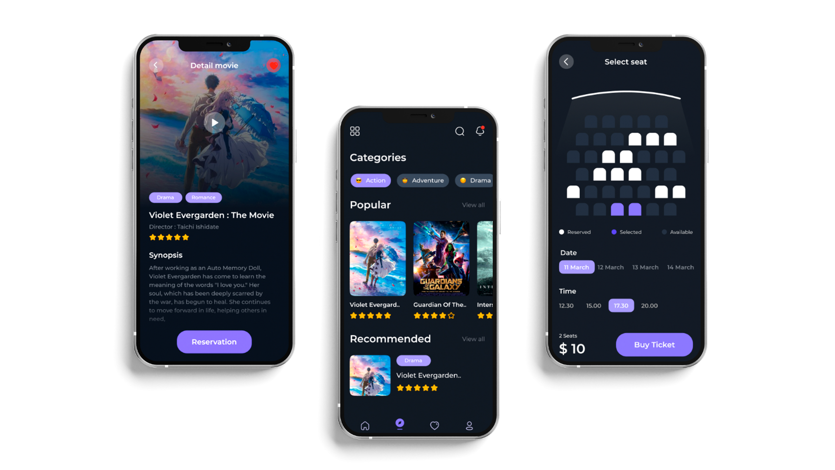Tap the search icon in middle screen
The image size is (835, 470).
click(x=459, y=131)
